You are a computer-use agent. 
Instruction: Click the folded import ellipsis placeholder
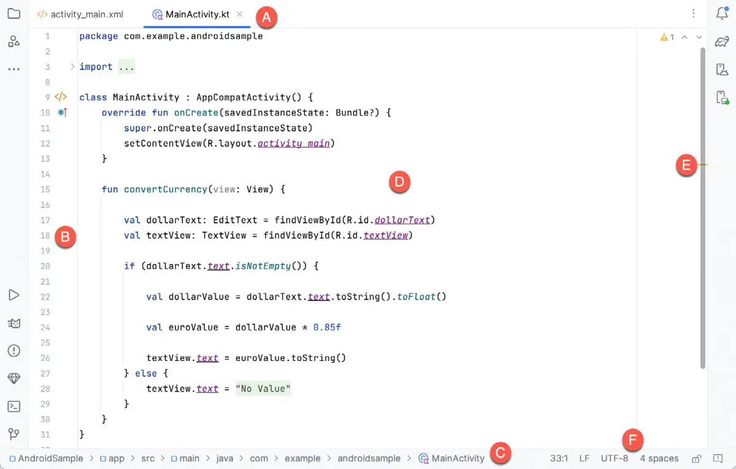coord(126,67)
